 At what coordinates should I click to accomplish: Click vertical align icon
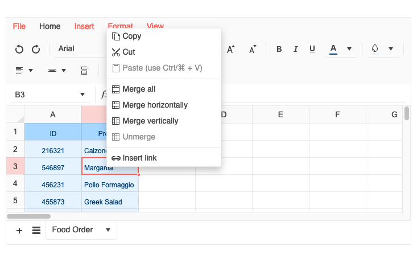(52, 70)
